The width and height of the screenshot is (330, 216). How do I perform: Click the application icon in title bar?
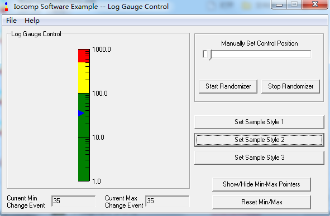[x=6, y=7]
